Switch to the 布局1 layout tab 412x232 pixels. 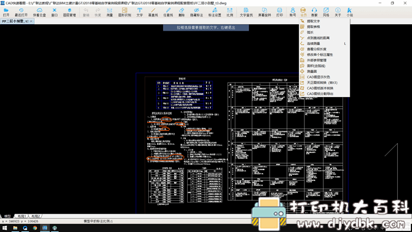click(x=22, y=216)
